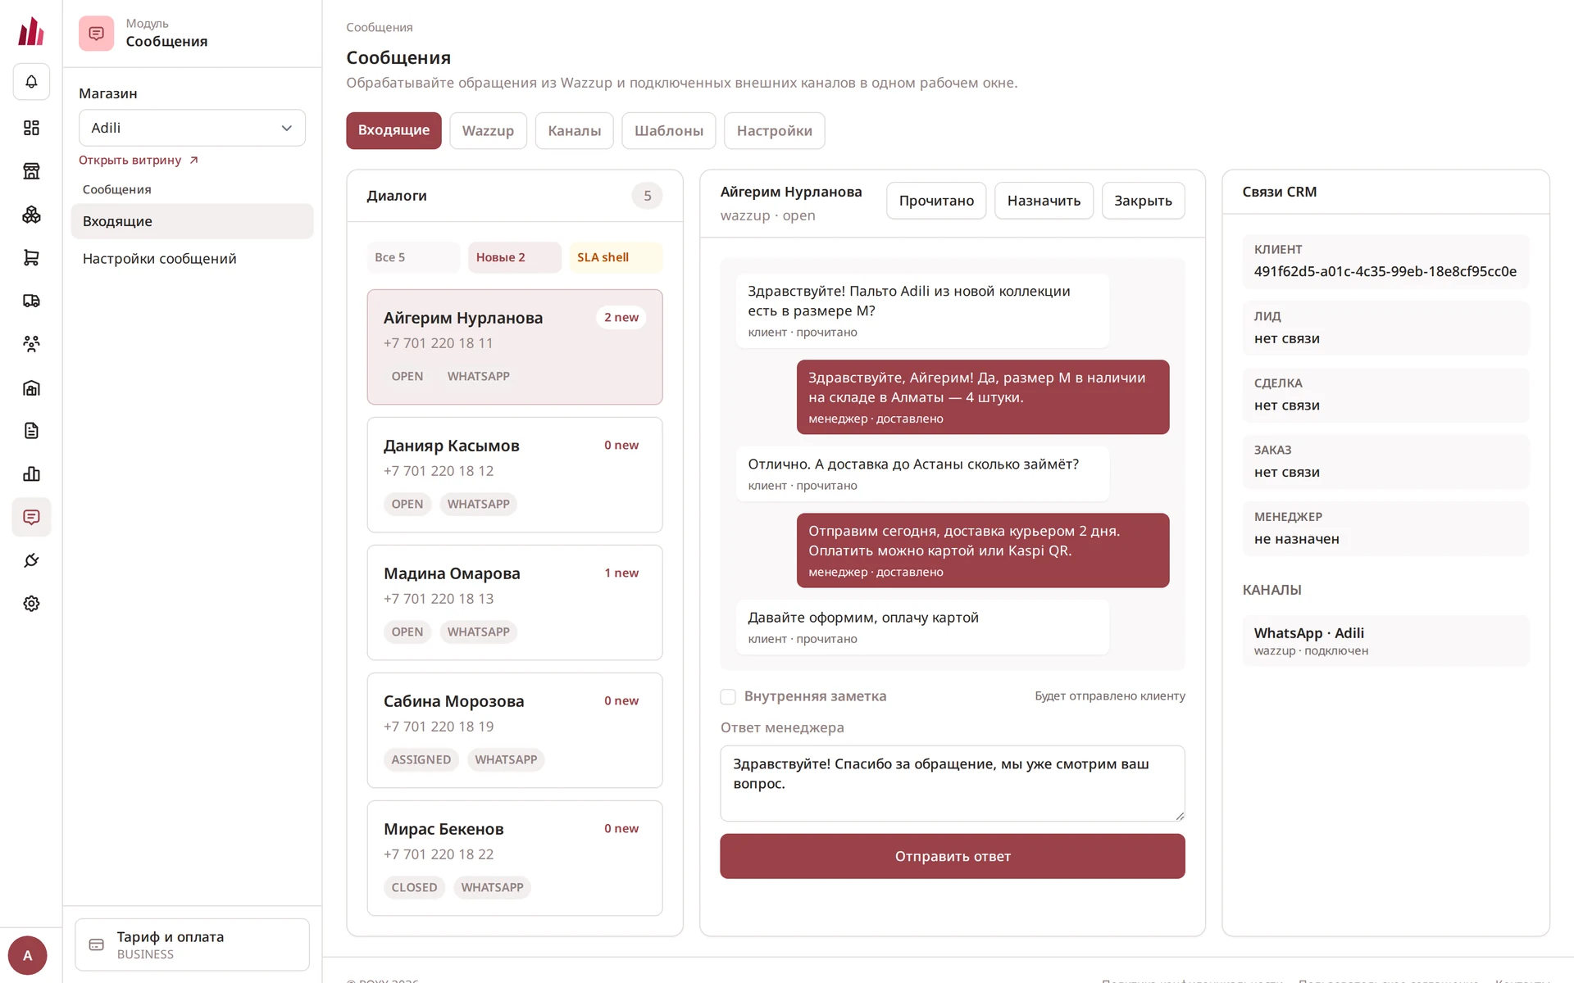Open dialog with Айгерим Нурланова
This screenshot has height=983, width=1574.
pyautogui.click(x=515, y=347)
